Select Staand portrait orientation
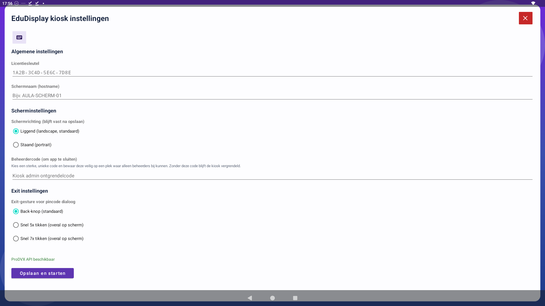545x306 pixels. pos(32,145)
